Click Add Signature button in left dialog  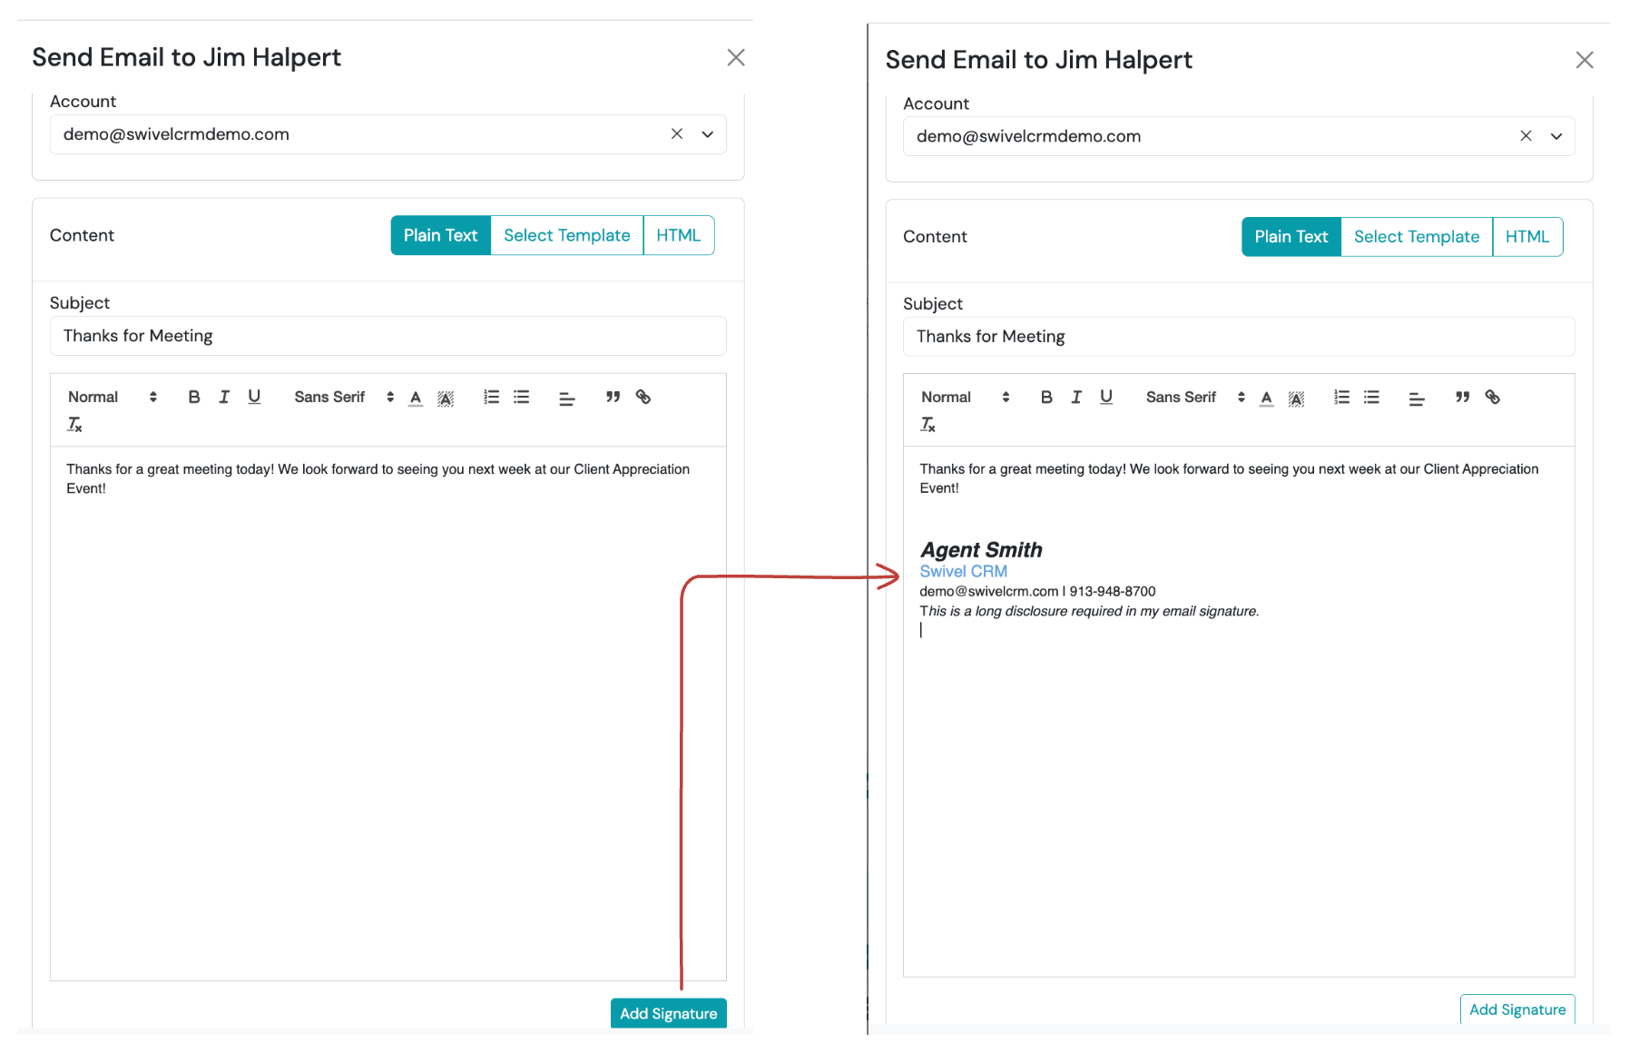(x=669, y=1013)
